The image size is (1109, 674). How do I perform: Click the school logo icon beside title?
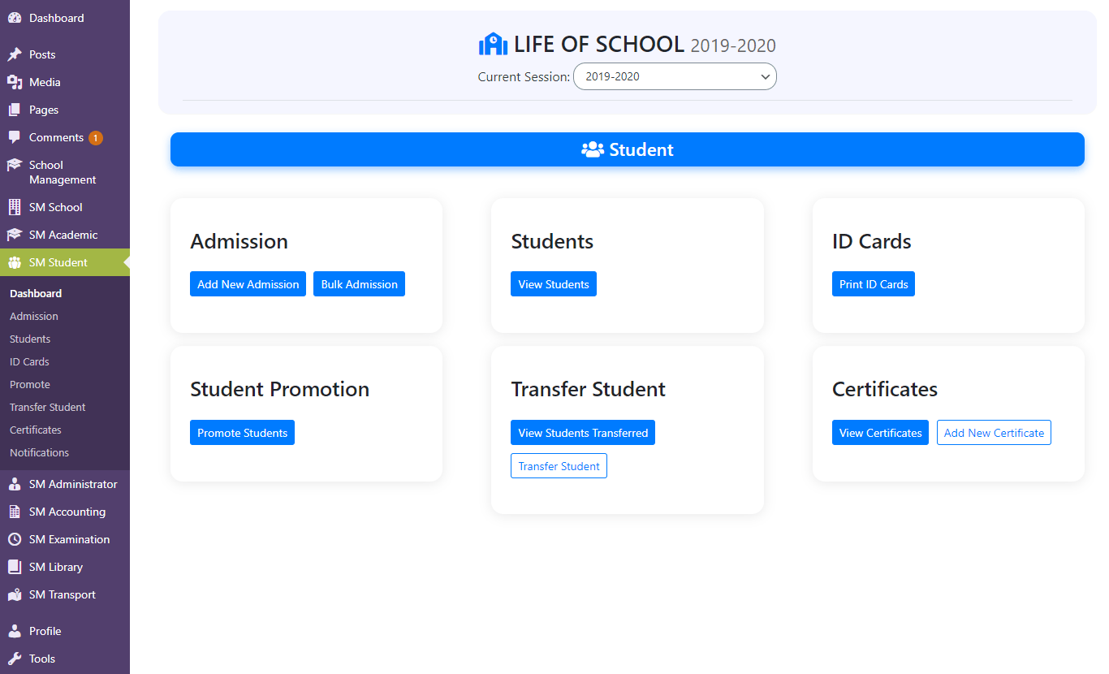pos(493,44)
